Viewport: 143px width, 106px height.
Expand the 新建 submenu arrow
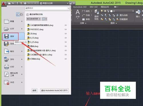tap(22, 21)
